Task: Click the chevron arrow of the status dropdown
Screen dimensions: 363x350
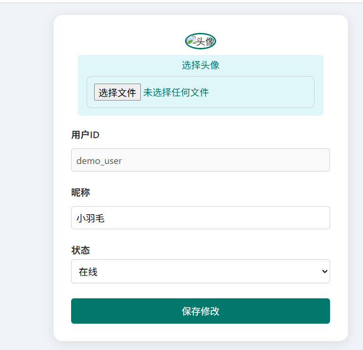Action: 324,272
